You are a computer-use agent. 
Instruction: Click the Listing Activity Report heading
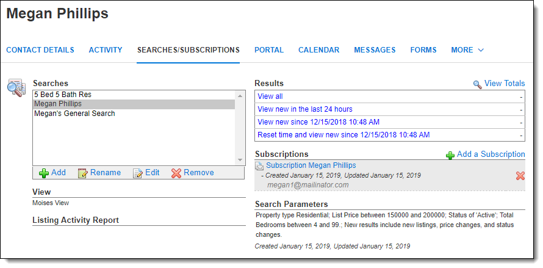(x=76, y=220)
